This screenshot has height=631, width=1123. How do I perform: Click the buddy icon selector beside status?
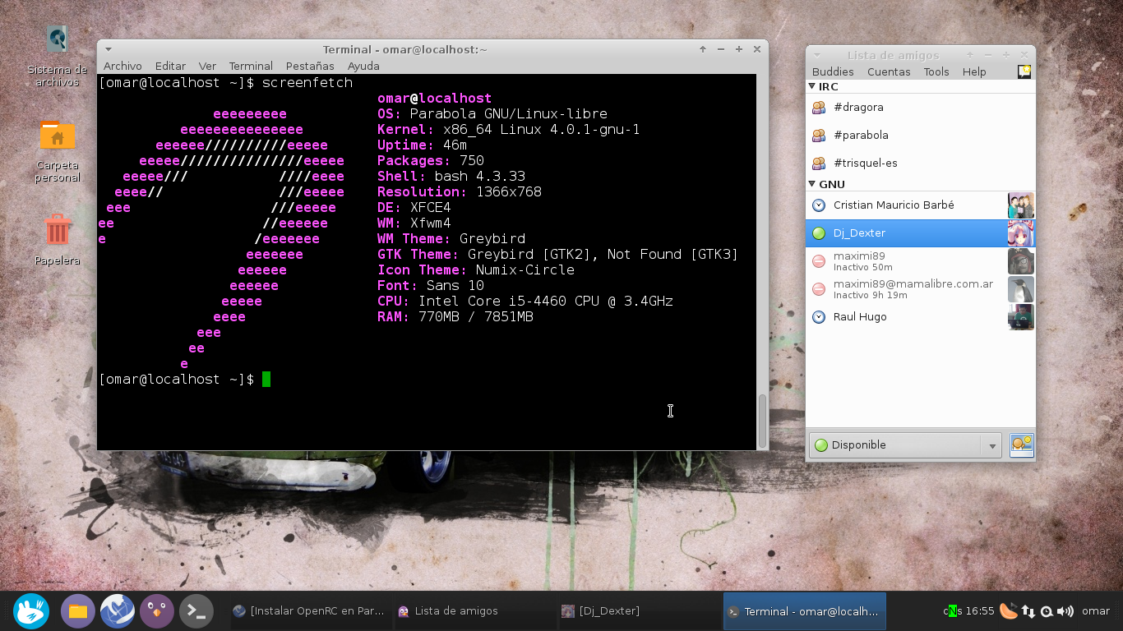pos(1022,444)
